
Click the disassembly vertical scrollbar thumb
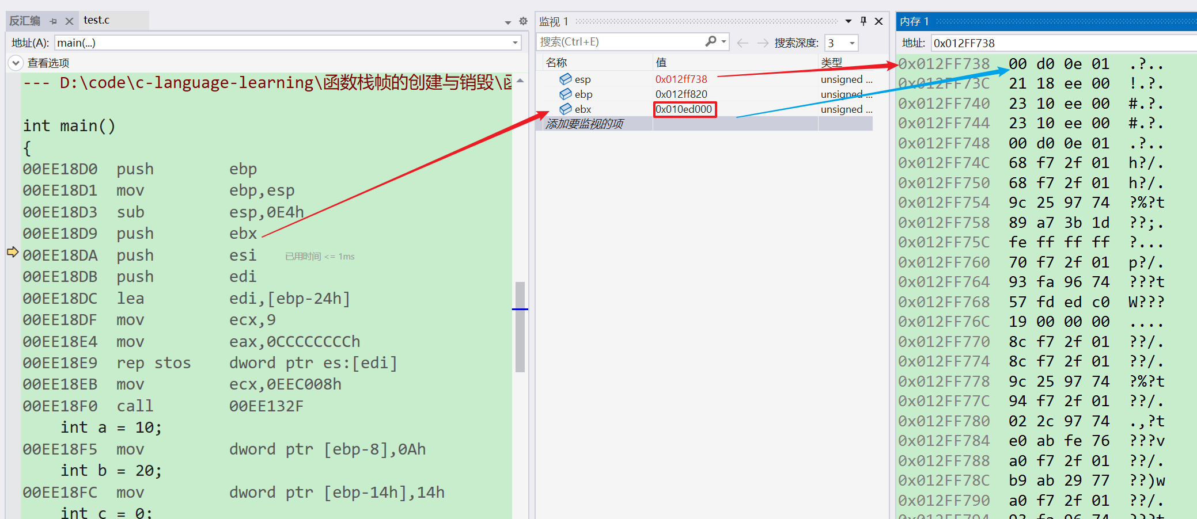point(520,327)
